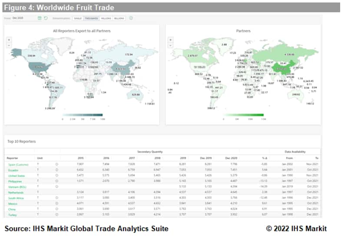Select the THOUSANDS denomination option
This screenshot has height=240, width=342.
91,18
